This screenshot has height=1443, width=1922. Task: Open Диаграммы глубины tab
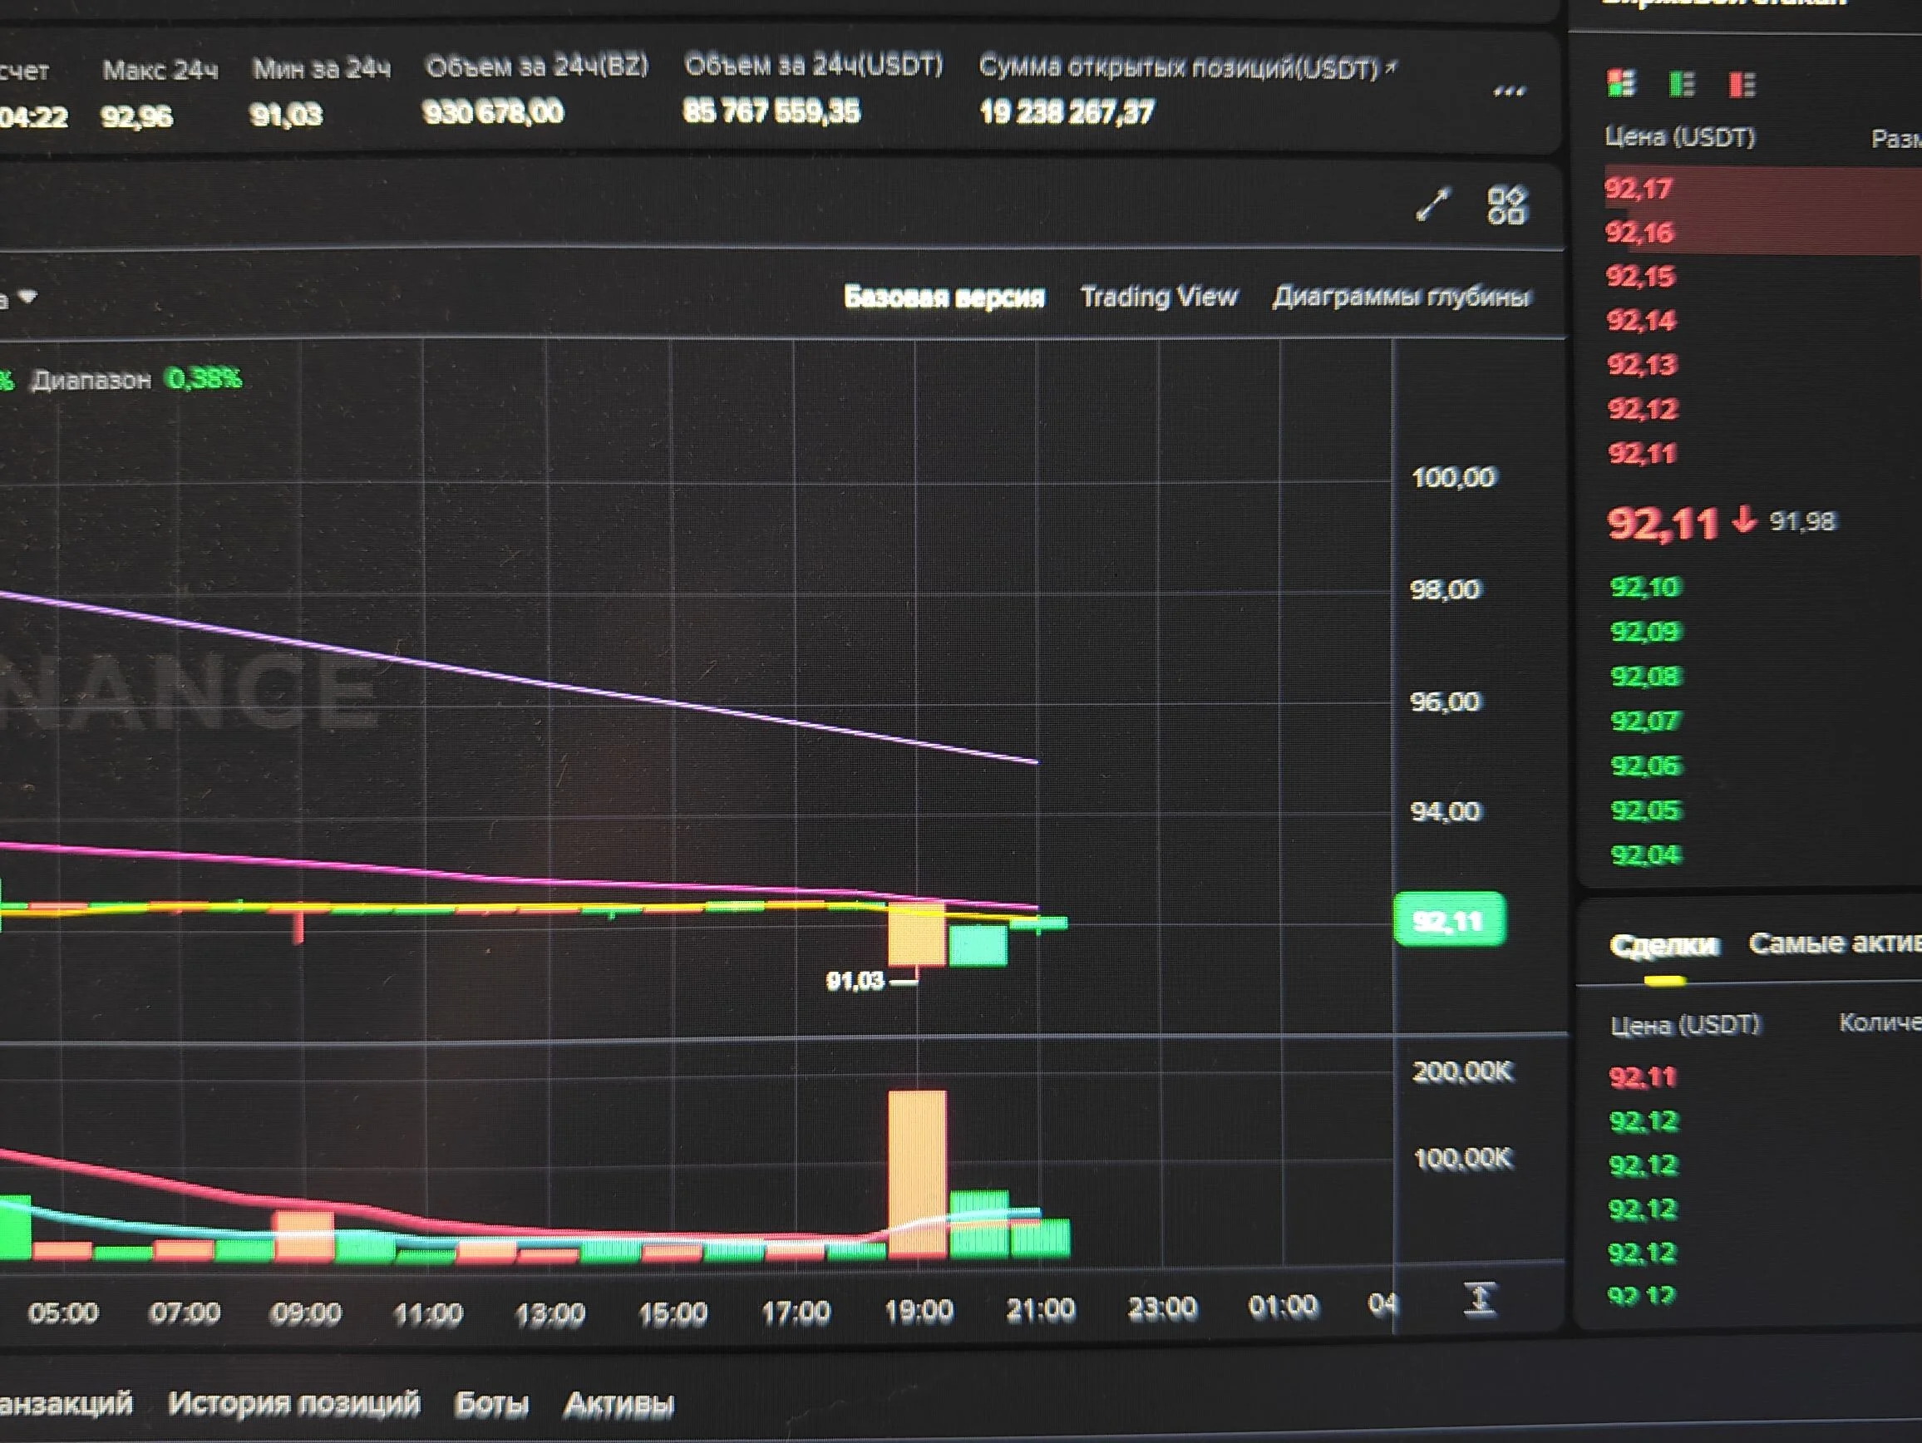1401,296
